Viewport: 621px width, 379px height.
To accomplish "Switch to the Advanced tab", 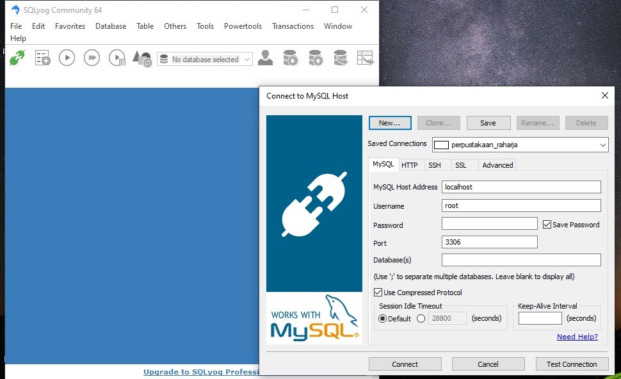I will tap(497, 165).
